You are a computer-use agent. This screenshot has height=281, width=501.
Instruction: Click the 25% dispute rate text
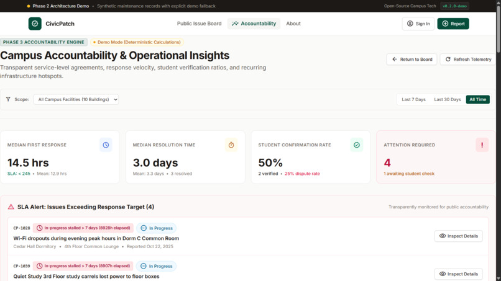click(x=302, y=174)
